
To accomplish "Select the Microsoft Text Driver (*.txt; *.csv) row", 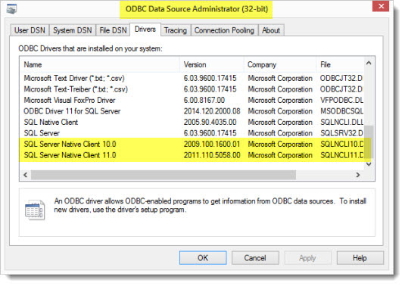I will tap(191, 78).
